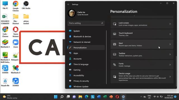
Task: Open the ENG US language switcher
Action: [149, 97]
